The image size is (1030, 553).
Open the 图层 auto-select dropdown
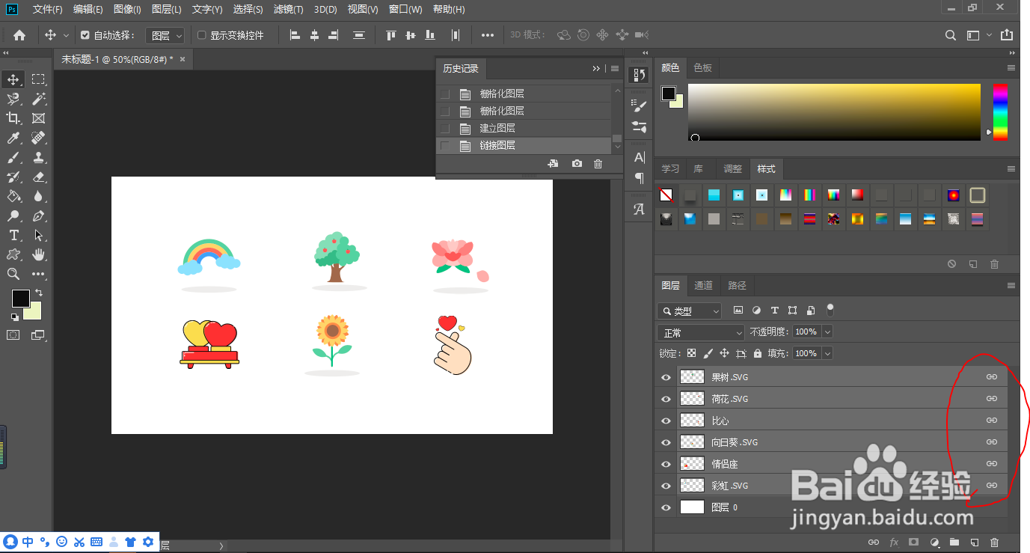coord(165,35)
